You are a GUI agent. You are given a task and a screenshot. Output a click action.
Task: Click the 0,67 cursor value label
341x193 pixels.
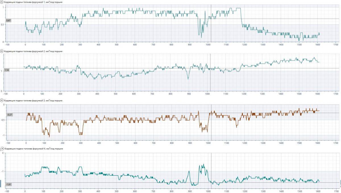coord(8,20)
